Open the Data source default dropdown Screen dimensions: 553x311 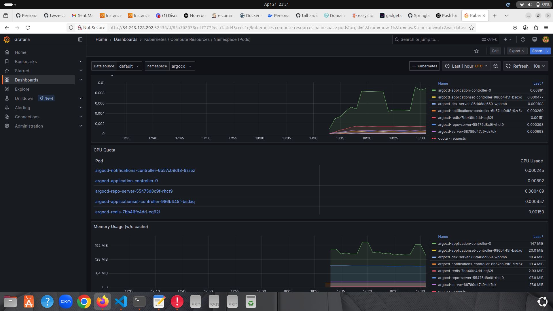point(129,66)
